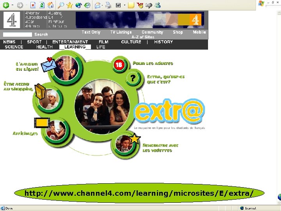
Task: Open the 4Homes link
Action: click(x=32, y=26)
